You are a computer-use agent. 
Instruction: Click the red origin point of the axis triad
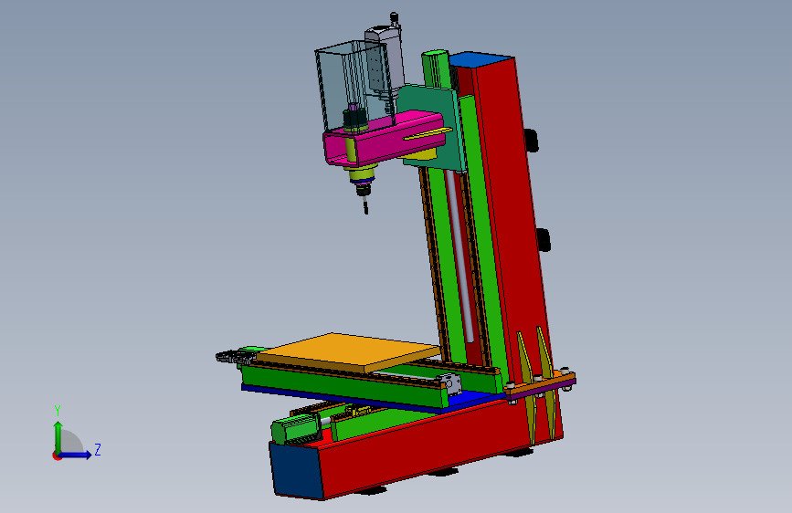tap(56, 455)
